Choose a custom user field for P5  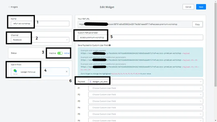tap(146, 114)
